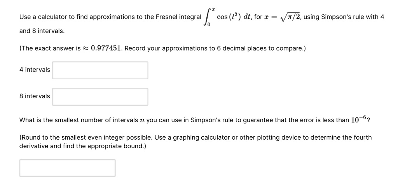Focus the smallest number of intervals answer box
Viewport: 398px width, 190px height.
pos(67,168)
